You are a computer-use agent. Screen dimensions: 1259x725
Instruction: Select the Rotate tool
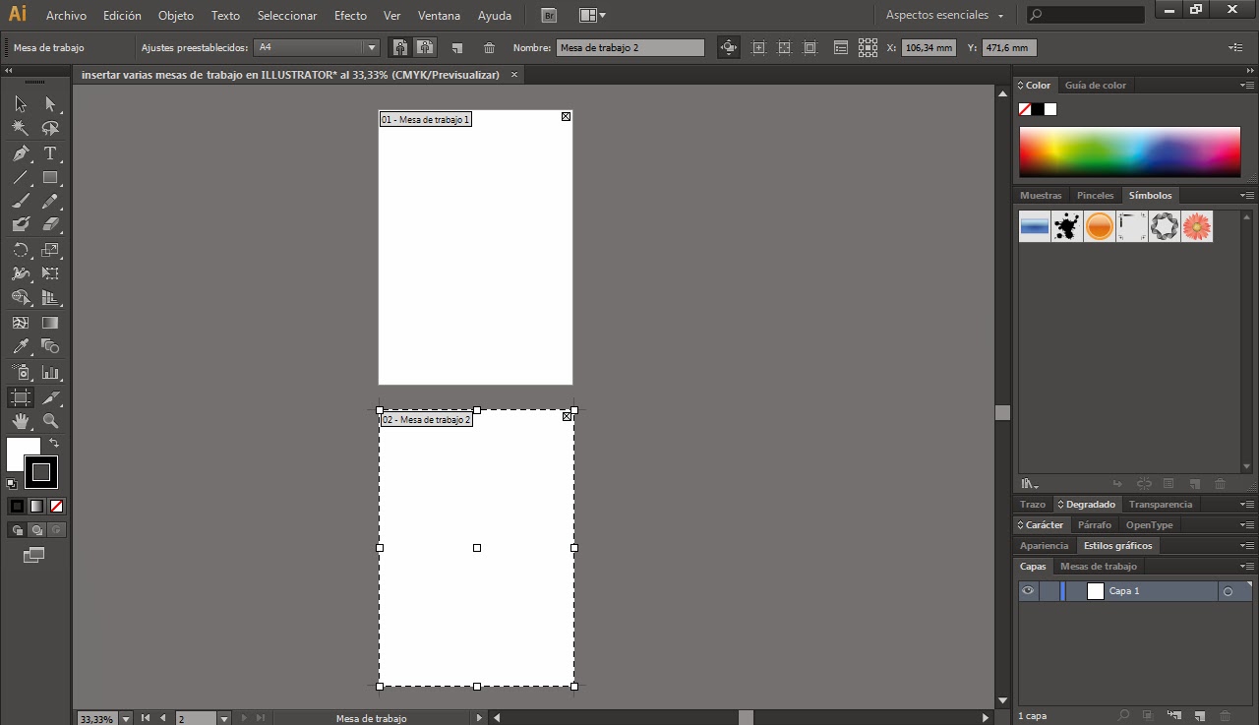click(x=20, y=250)
